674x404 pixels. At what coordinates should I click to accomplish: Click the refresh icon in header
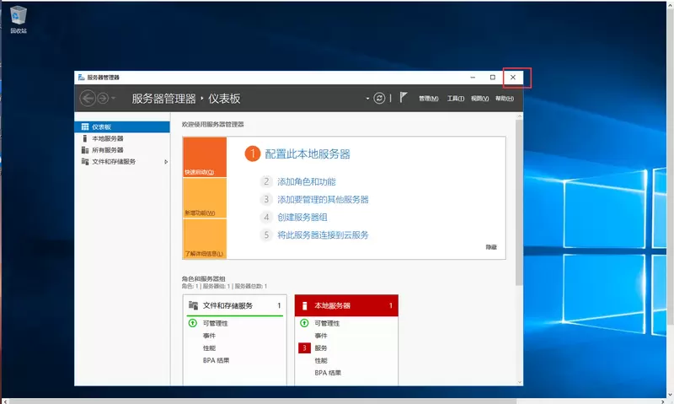(x=379, y=99)
